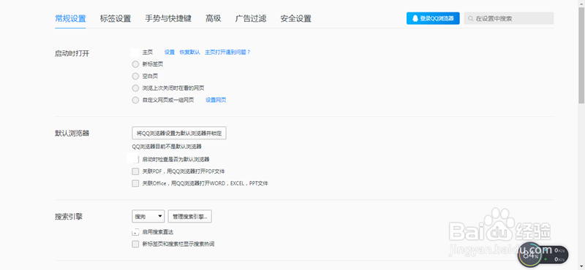Focus the 在设置中搜索 search box
This screenshot has height=270, width=585.
coord(509,18)
